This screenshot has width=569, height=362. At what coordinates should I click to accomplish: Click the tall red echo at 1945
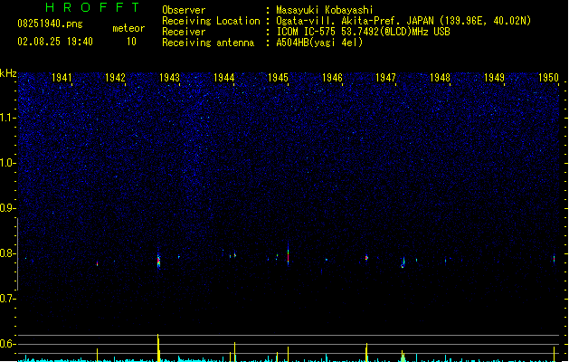pyautogui.click(x=289, y=254)
